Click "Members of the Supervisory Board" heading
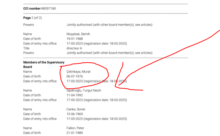 pos(44,65)
